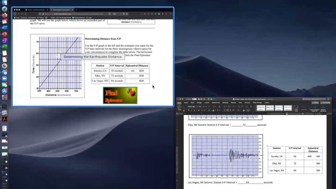
Task: Open Word's Design ribbon tab
Action: [199, 103]
